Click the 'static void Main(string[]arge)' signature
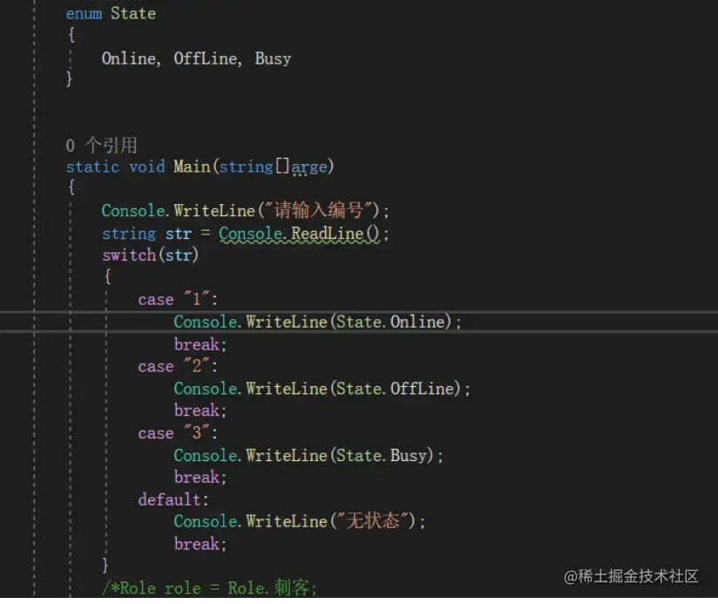Viewport: 718px width, 604px height. pyautogui.click(x=200, y=166)
